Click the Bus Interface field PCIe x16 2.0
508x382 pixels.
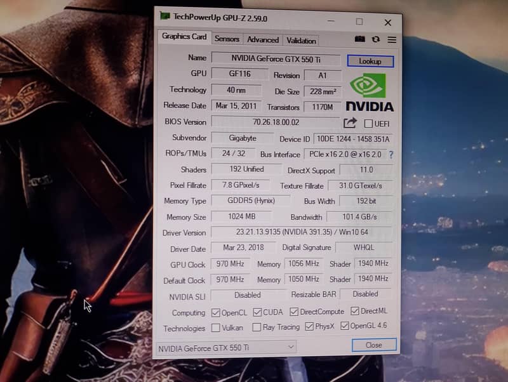345,154
